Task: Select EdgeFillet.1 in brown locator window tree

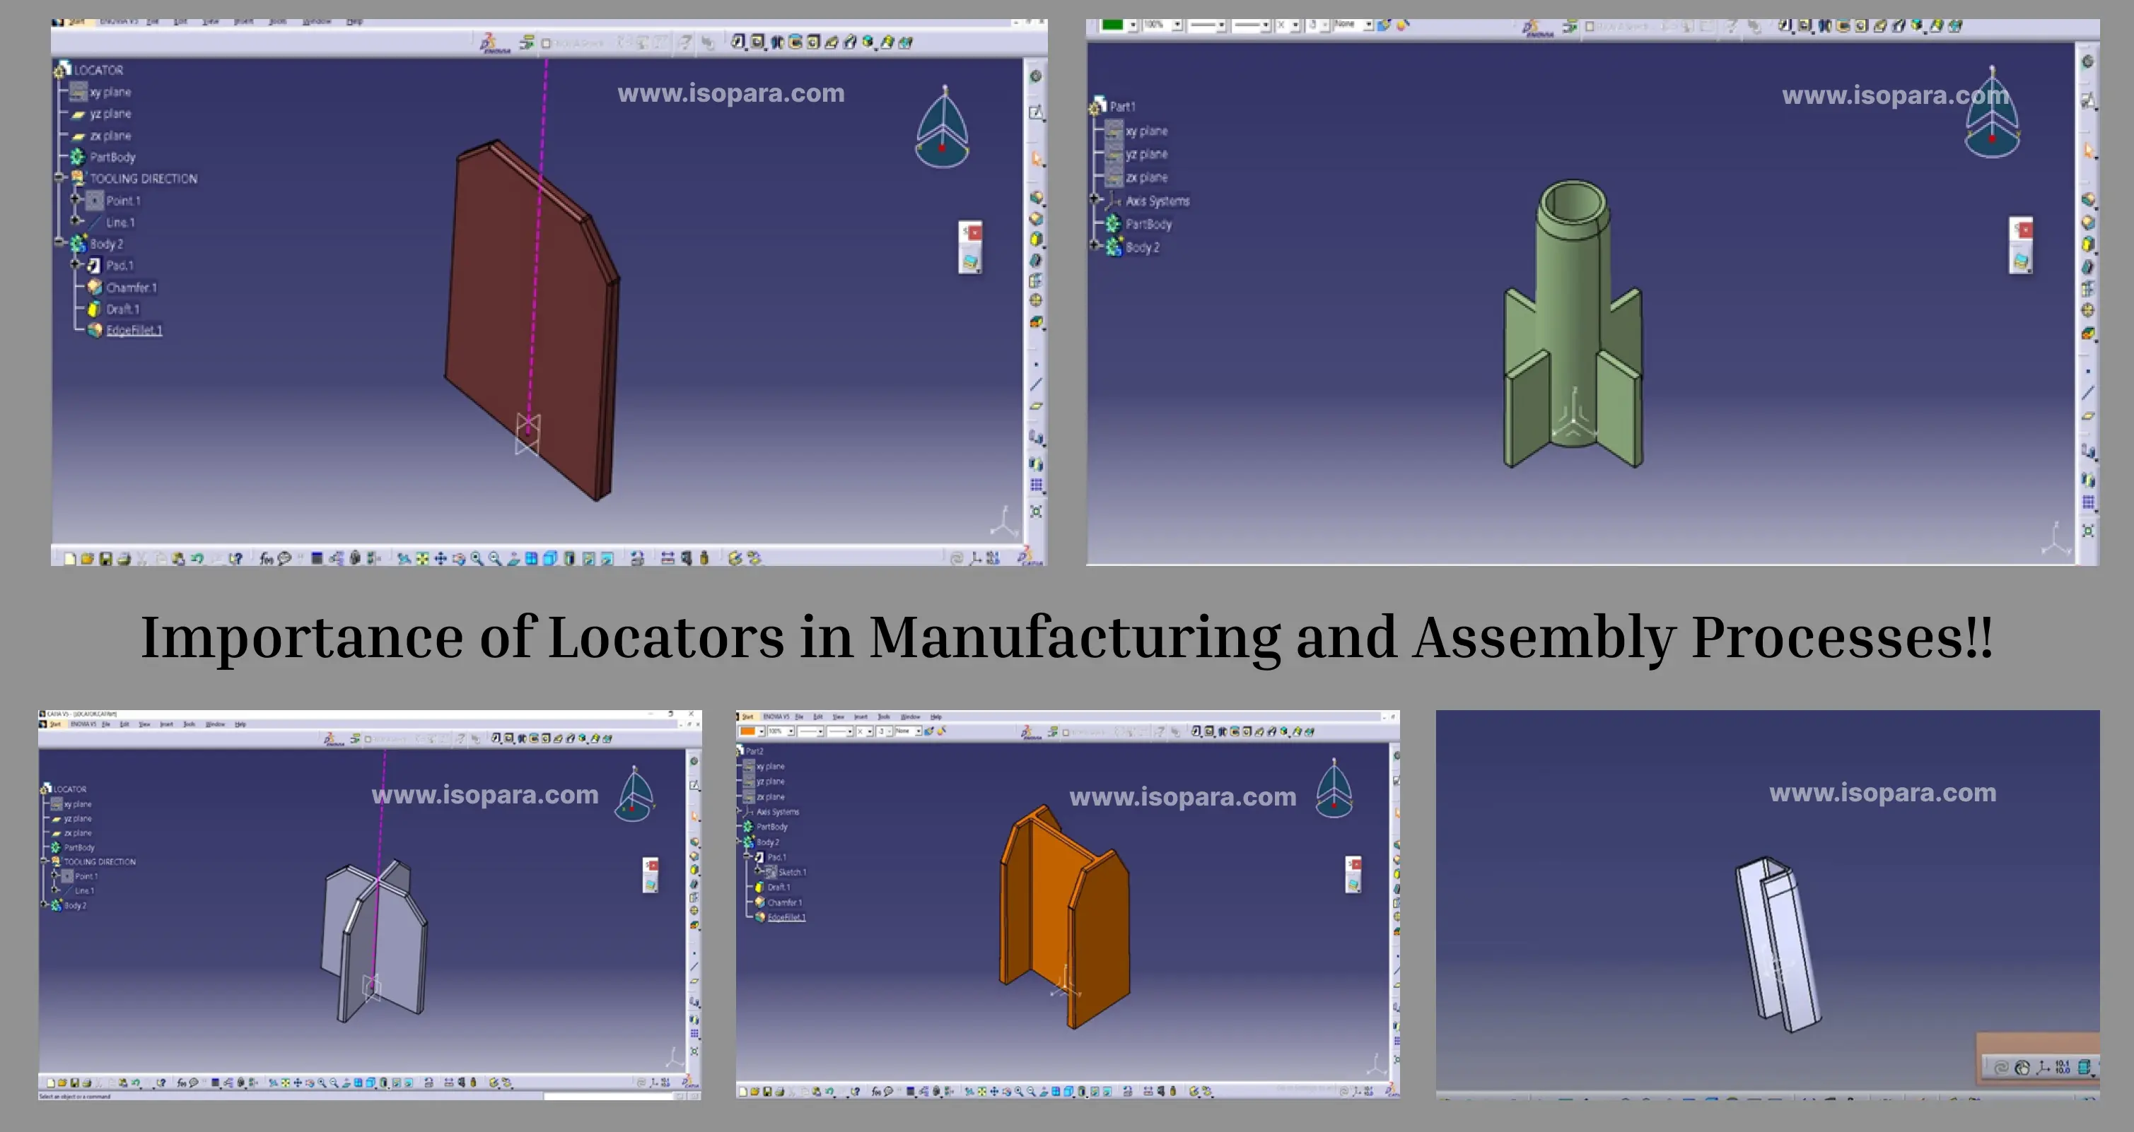Action: [134, 331]
